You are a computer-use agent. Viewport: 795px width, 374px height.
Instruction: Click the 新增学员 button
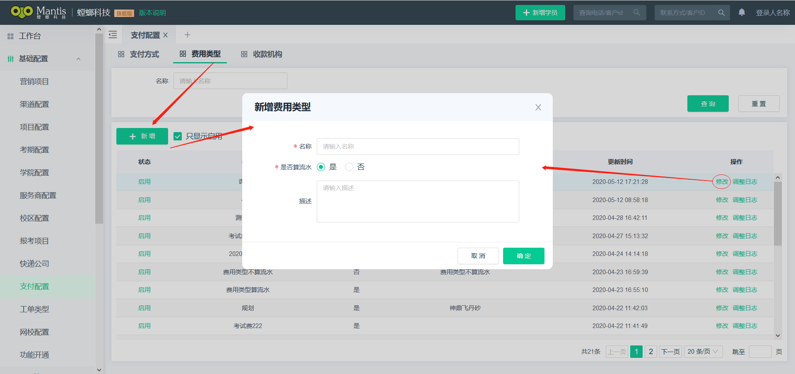pos(540,12)
